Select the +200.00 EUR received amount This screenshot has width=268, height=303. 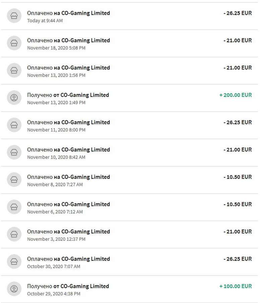coord(236,95)
